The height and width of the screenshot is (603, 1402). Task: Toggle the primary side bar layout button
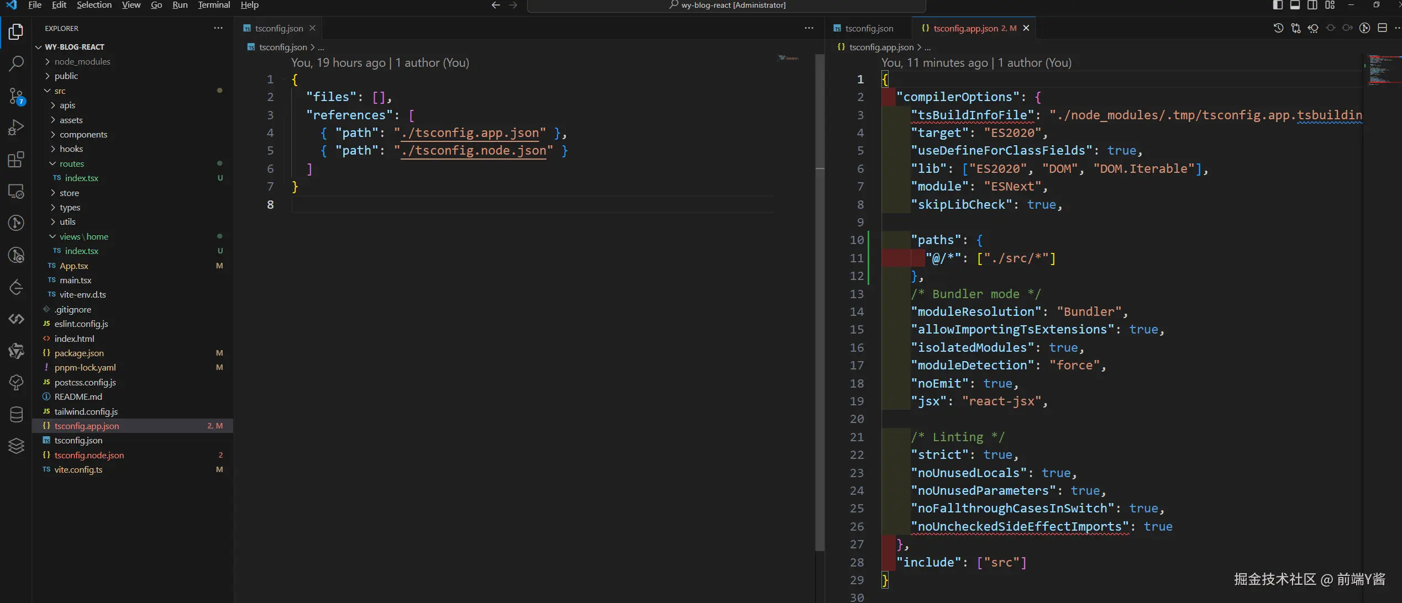(1278, 5)
